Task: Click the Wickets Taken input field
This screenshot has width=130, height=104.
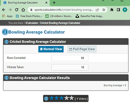Action: pos(70,67)
